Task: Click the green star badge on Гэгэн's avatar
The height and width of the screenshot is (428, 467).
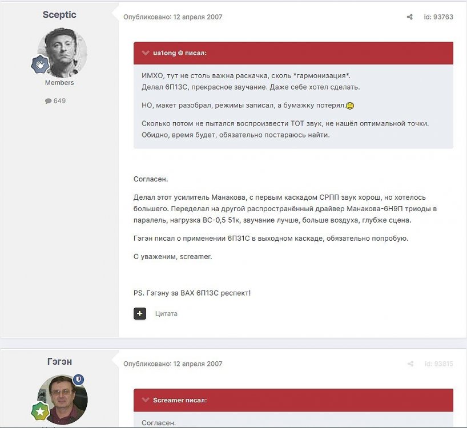Action: [39, 411]
